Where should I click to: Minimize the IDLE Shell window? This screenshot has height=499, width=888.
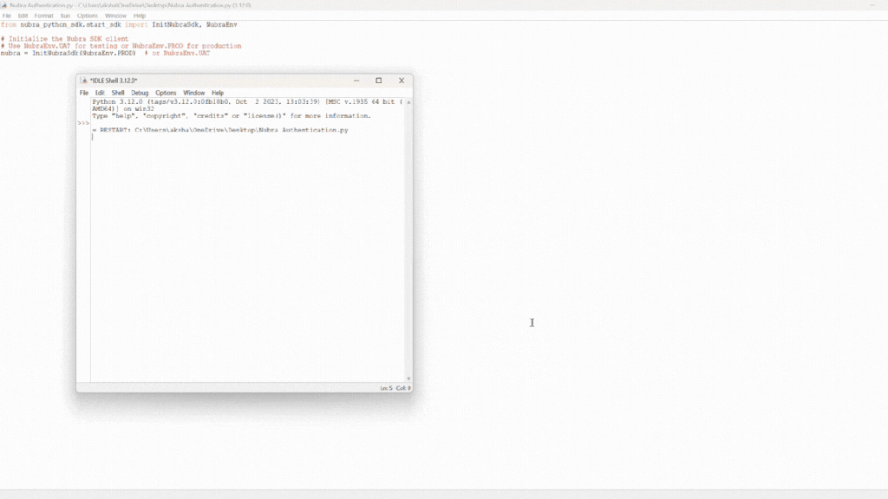[356, 81]
